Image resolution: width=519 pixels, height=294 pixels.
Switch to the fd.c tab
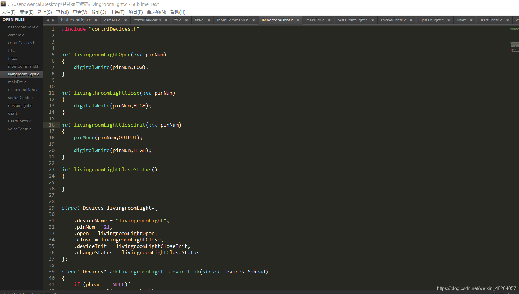tap(178, 20)
